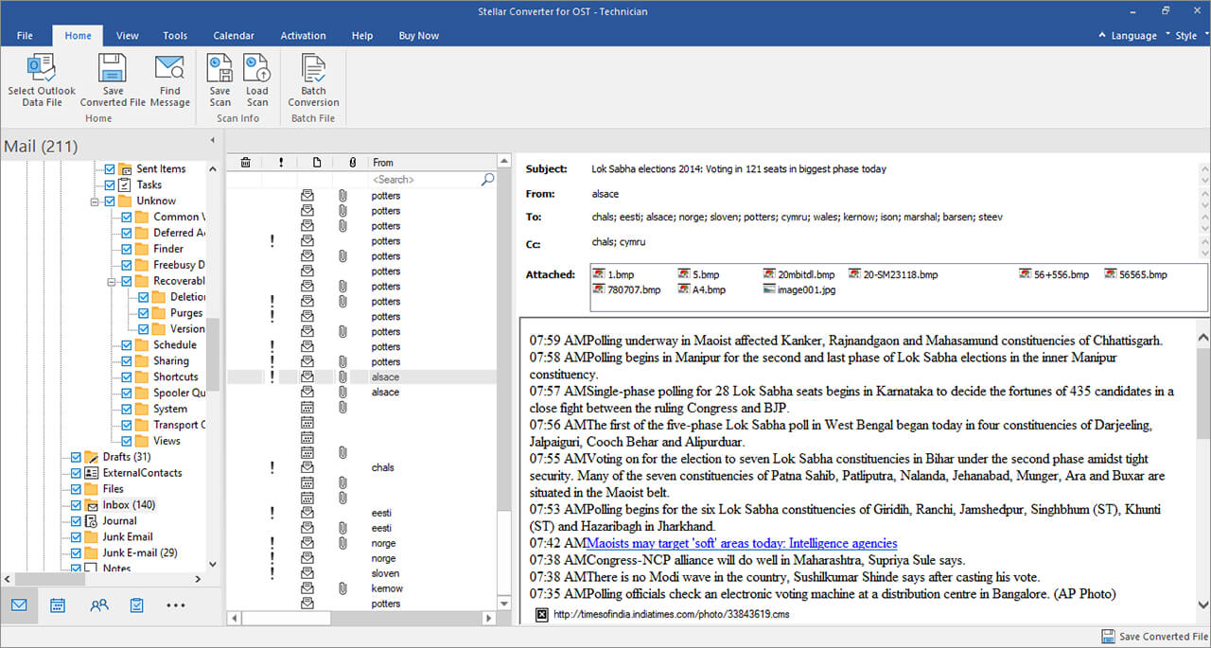
Task: Open the Calendar ribbon tab
Action: 234,36
